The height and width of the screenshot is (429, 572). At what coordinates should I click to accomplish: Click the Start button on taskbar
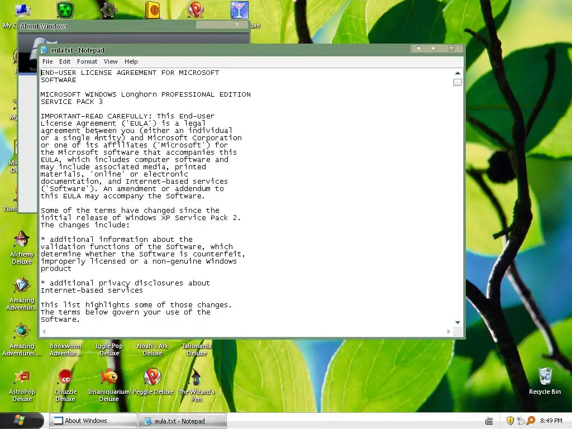[21, 421]
